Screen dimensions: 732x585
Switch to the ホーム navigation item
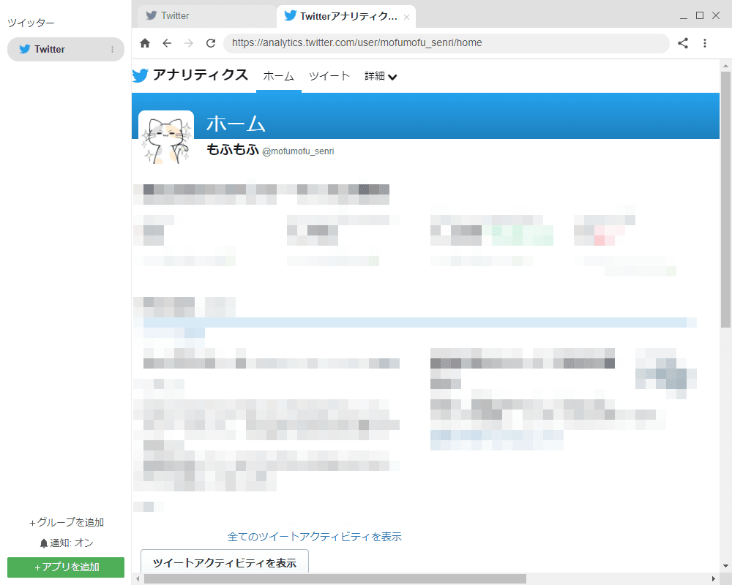[278, 76]
